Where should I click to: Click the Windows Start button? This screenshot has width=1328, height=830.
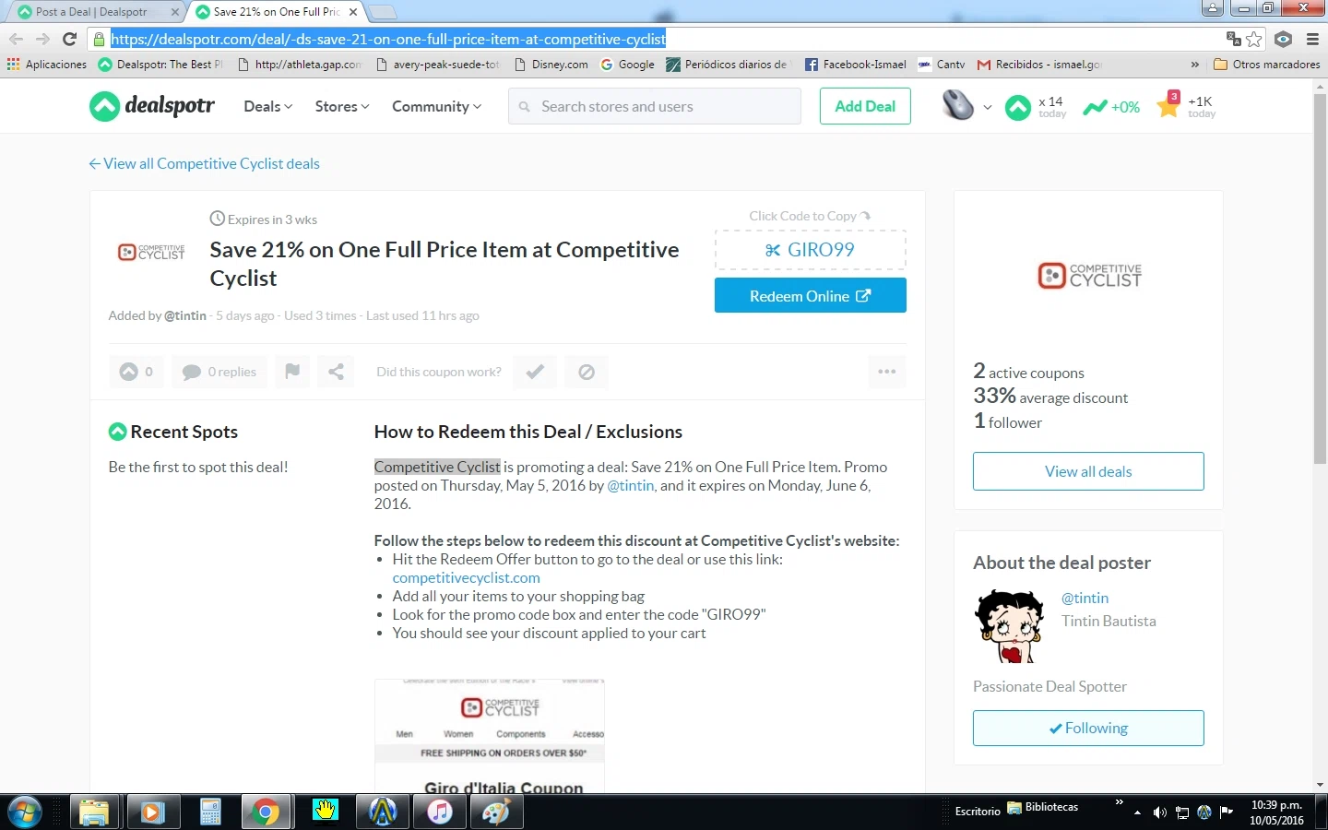click(23, 812)
